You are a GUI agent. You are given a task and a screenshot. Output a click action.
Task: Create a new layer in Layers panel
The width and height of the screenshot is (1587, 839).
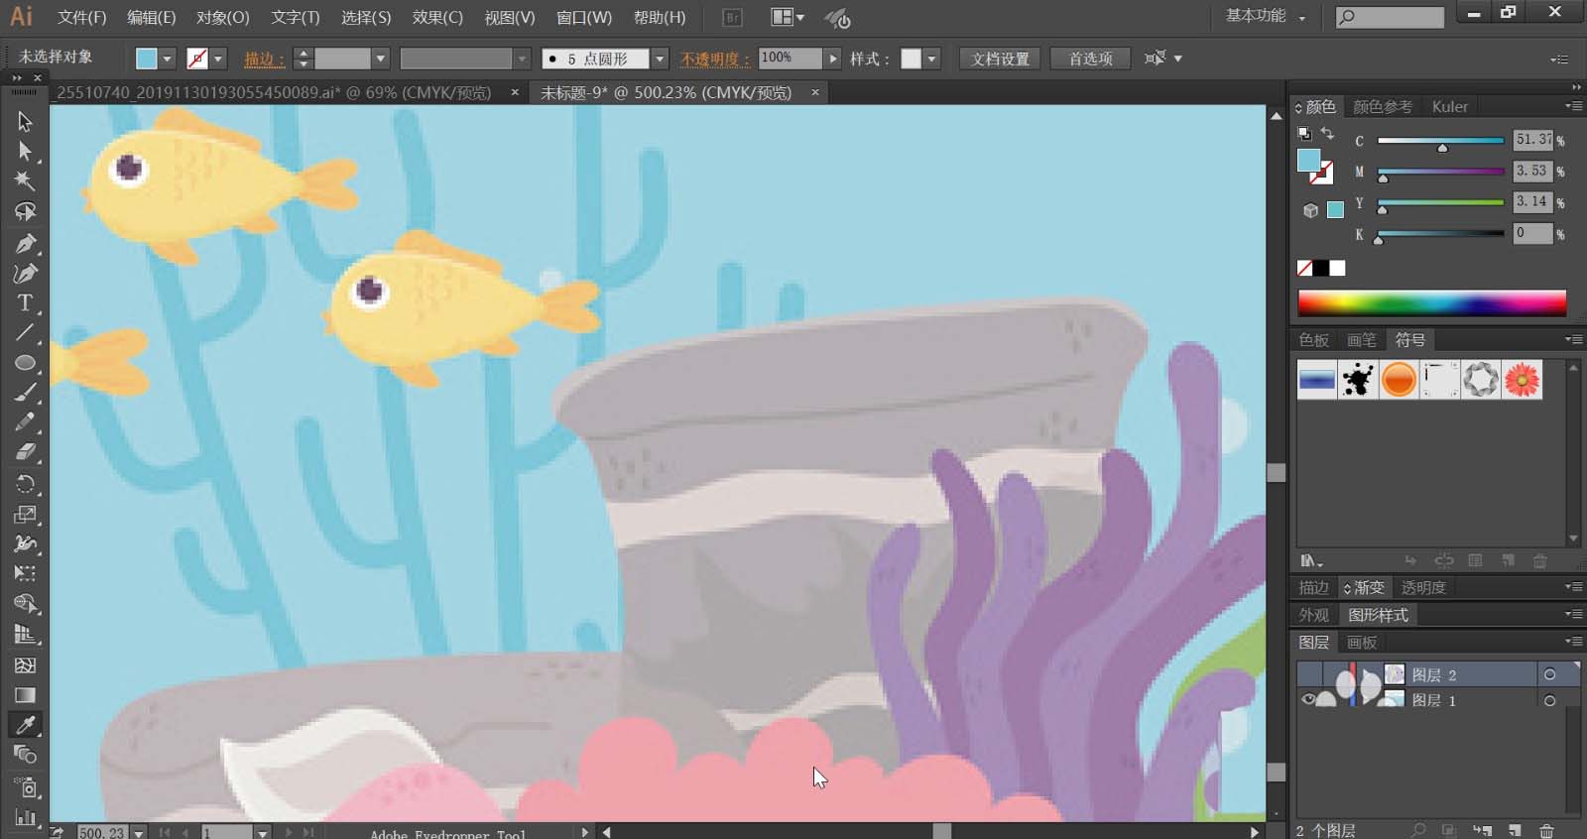coord(1515,830)
